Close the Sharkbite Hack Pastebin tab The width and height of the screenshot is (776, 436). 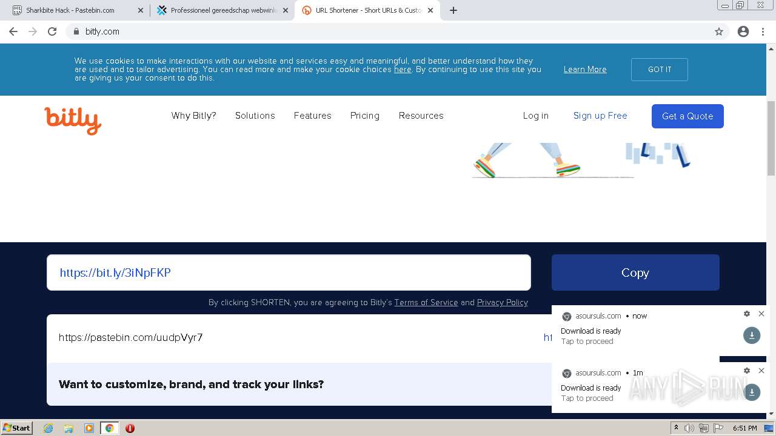tap(141, 10)
